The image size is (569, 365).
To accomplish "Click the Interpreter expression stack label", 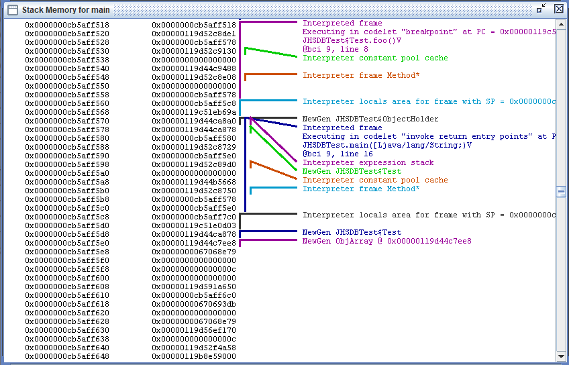I will tap(368, 162).
